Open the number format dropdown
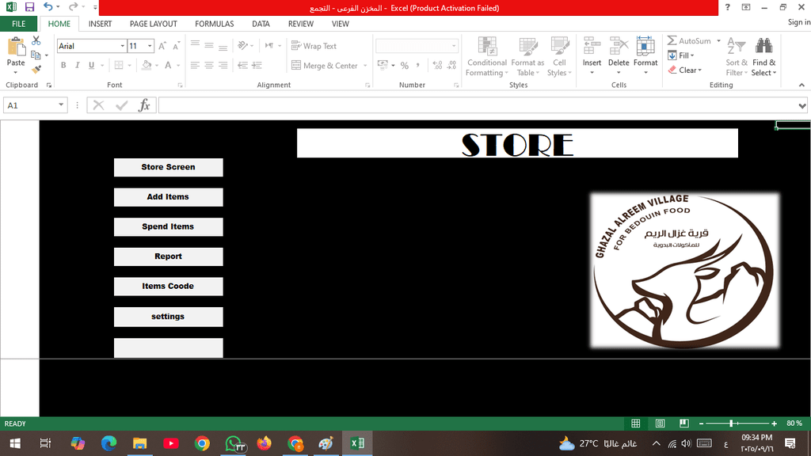The image size is (811, 456). (x=454, y=46)
